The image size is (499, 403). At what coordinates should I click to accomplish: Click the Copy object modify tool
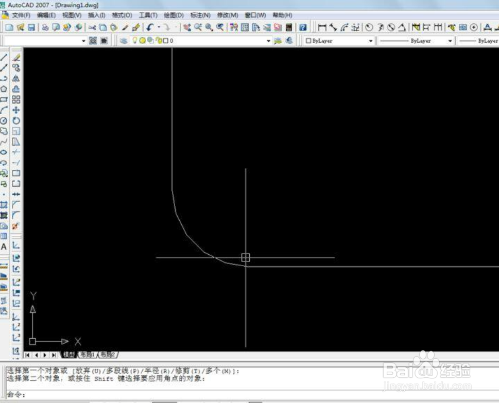point(16,68)
